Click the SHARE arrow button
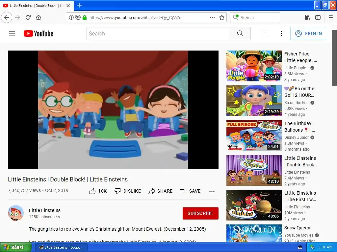337x252 pixels. coord(161,191)
